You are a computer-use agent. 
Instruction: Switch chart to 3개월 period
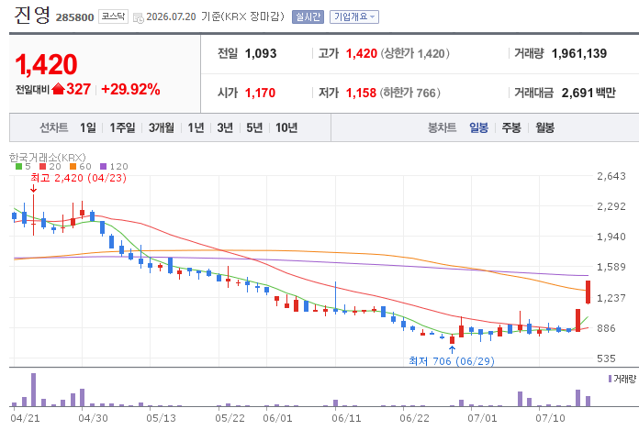(161, 127)
